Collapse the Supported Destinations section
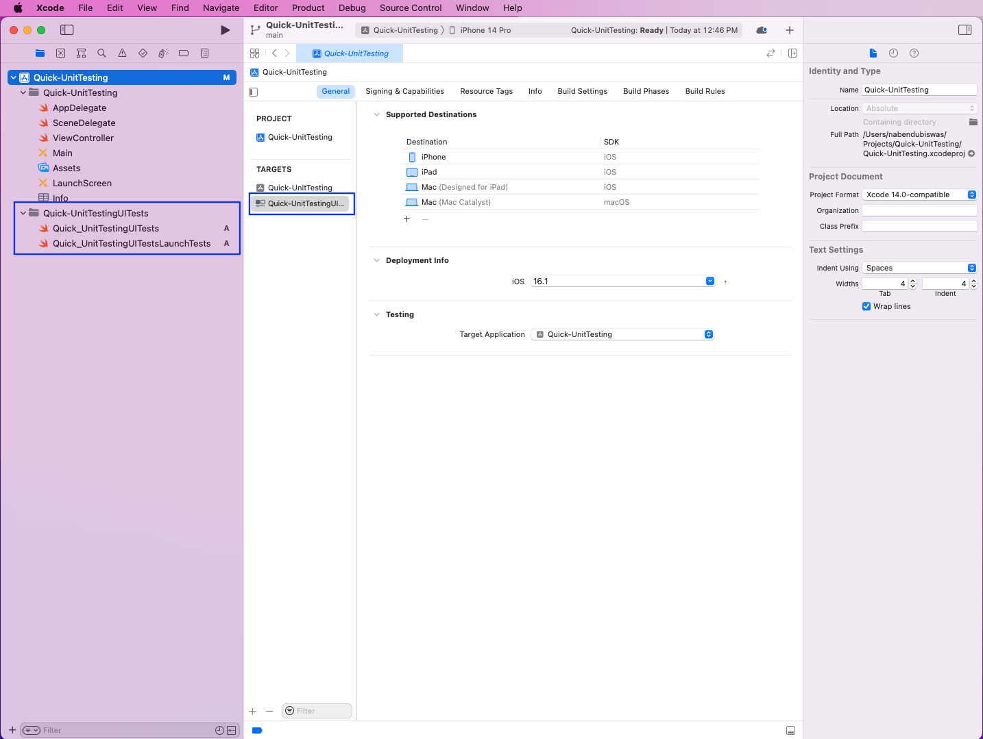The height and width of the screenshot is (739, 983). pyautogui.click(x=376, y=115)
